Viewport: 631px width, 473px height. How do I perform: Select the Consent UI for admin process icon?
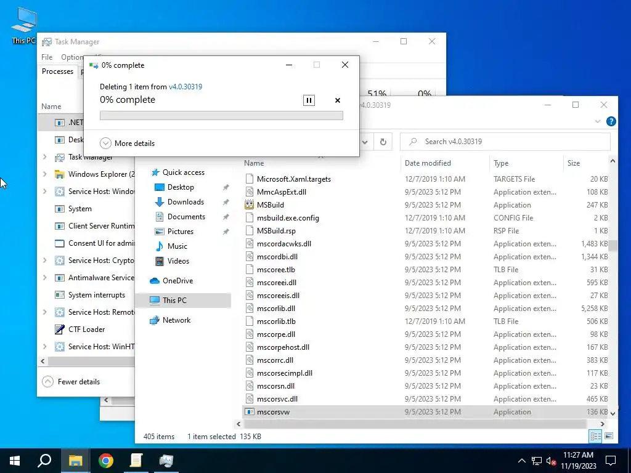click(x=60, y=243)
